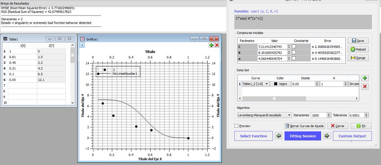The image size is (381, 165).
Task: Select layer 1 button in Gráfica1
Action: [x=82, y=45]
